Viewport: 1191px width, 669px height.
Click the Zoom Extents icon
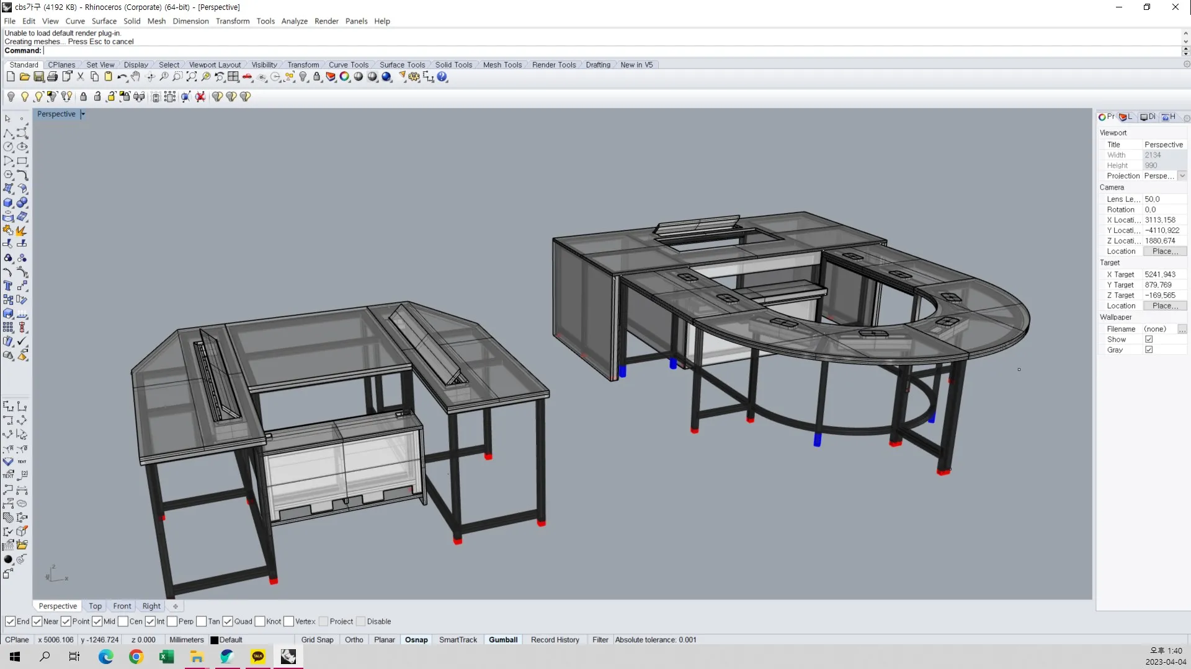[192, 77]
